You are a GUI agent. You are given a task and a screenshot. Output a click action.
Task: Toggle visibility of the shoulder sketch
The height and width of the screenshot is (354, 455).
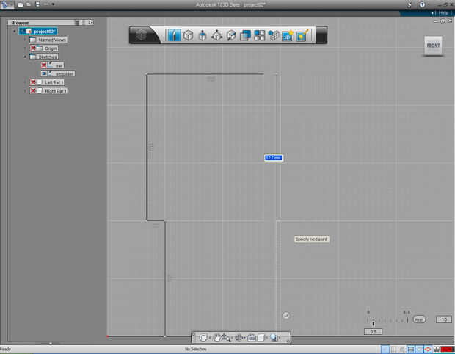click(44, 73)
